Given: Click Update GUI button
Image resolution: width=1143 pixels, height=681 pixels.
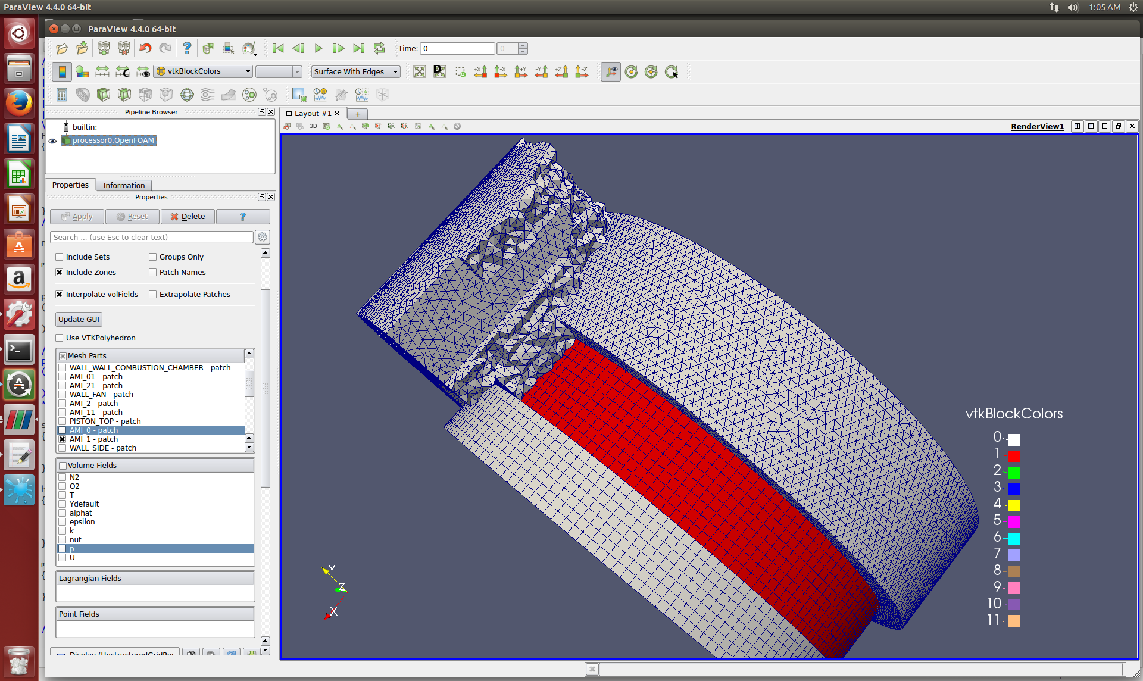Looking at the screenshot, I should [79, 320].
